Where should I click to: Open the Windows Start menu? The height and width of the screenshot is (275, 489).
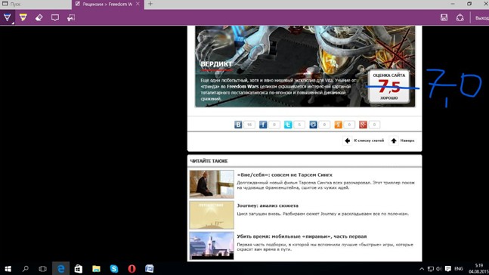pyautogui.click(x=8, y=268)
